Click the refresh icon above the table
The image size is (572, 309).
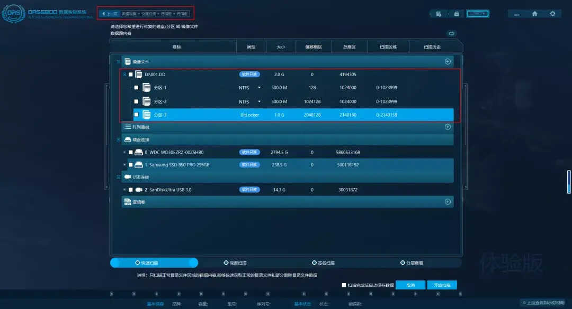451,33
